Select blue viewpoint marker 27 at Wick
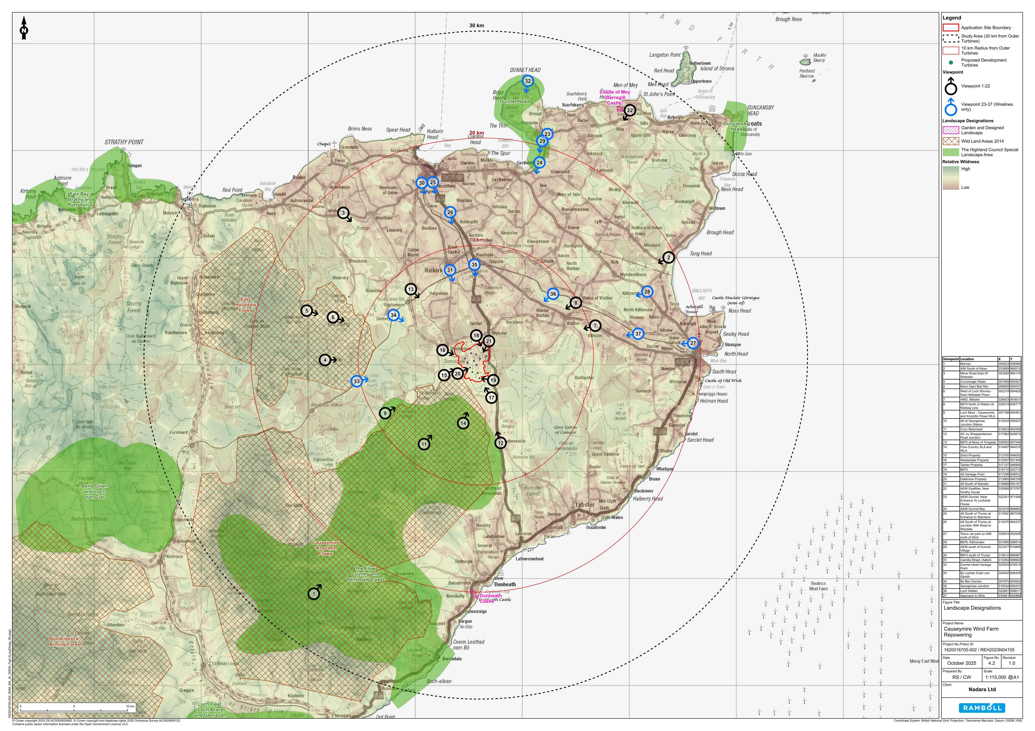Image resolution: width=1035 pixels, height=731 pixels. click(x=693, y=344)
